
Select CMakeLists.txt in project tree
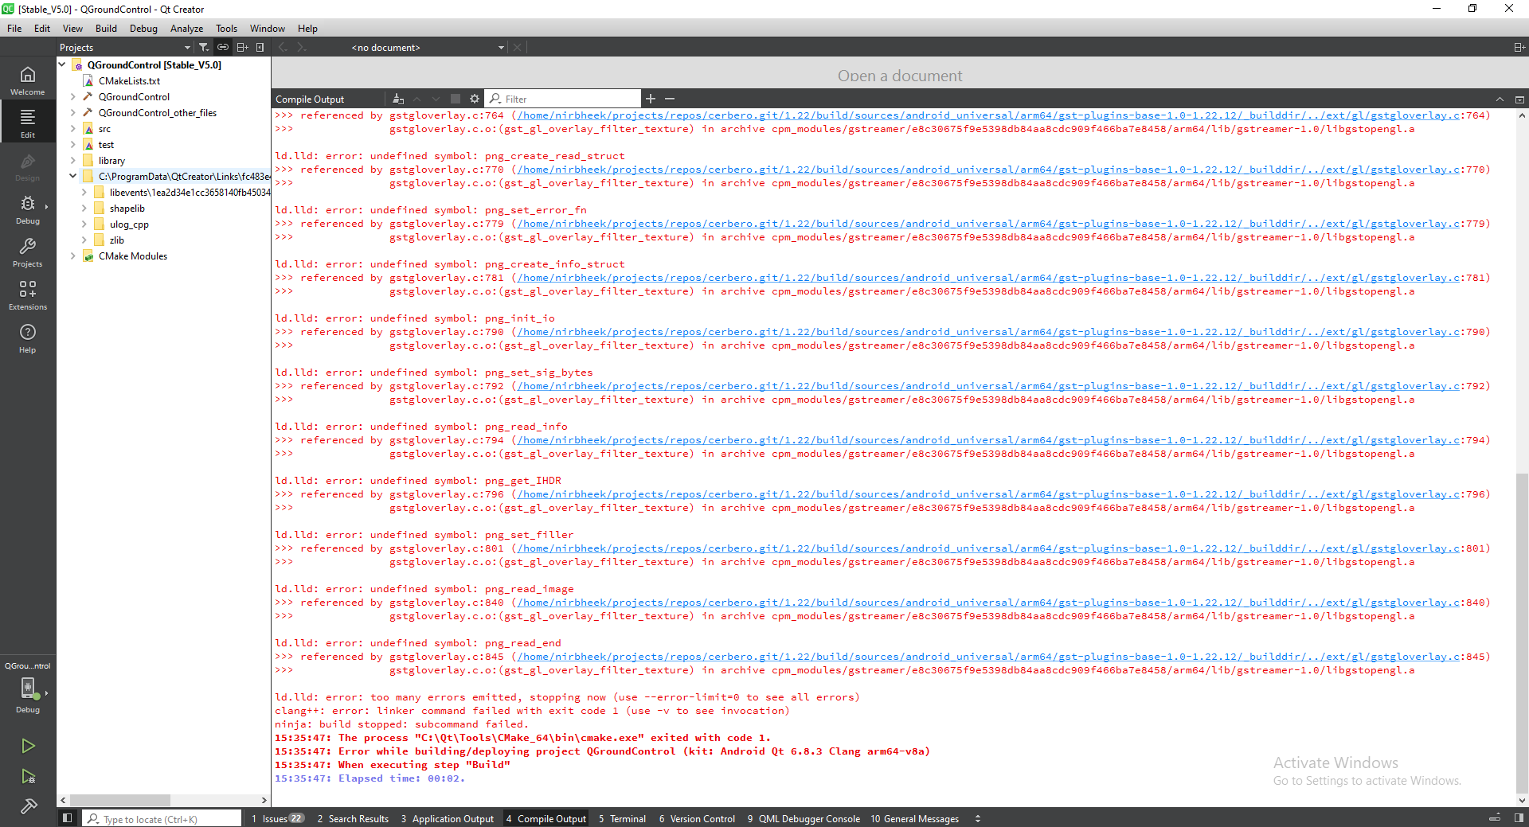(129, 81)
